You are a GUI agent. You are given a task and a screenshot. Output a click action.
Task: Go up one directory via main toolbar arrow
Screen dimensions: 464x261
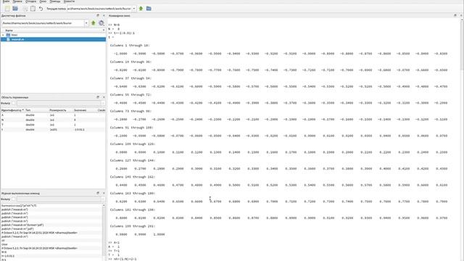pyautogui.click(x=141, y=9)
